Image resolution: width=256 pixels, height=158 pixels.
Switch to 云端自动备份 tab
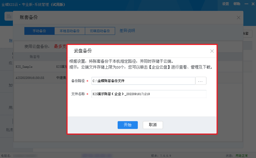tap(100, 31)
